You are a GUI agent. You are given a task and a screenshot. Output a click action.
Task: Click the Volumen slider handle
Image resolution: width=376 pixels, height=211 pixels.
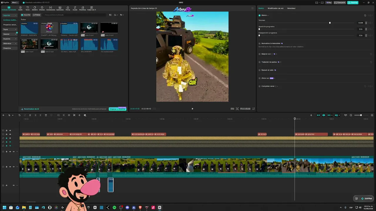point(330,23)
